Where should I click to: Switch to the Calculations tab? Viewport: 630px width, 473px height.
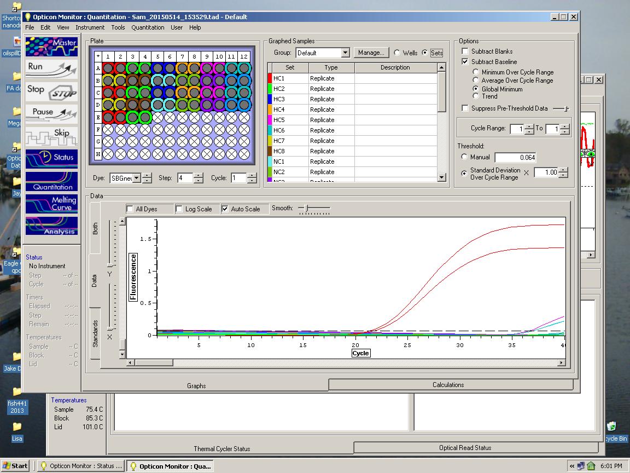[x=448, y=385]
